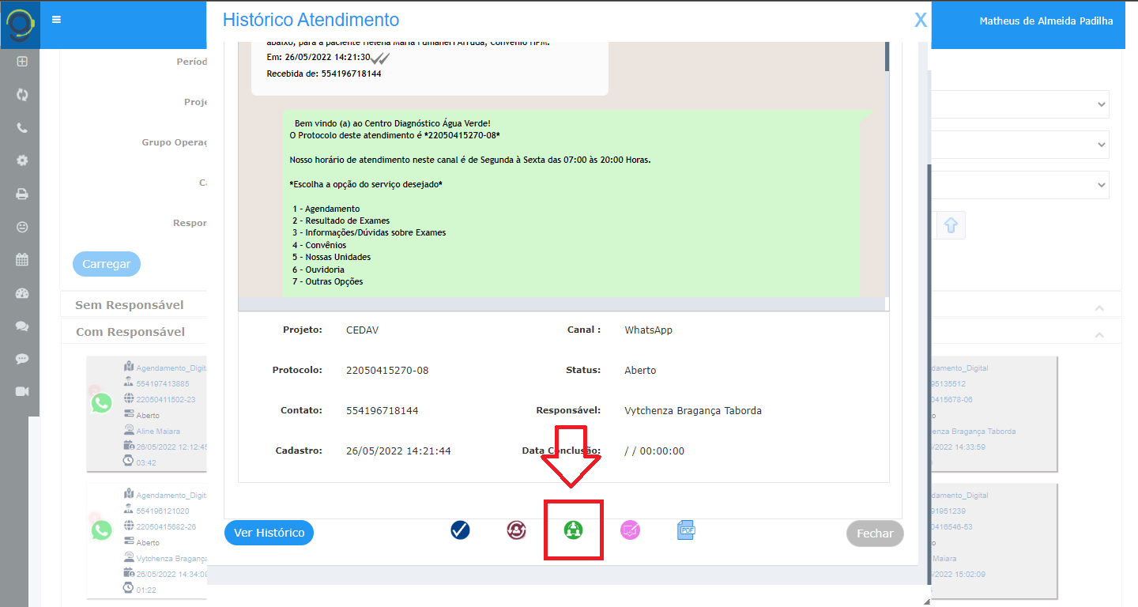The height and width of the screenshot is (607, 1138).
Task: Click the Projeto value CEDAV
Action: pyautogui.click(x=361, y=330)
